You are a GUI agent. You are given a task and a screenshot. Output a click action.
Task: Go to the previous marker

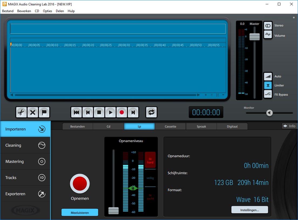point(88,112)
